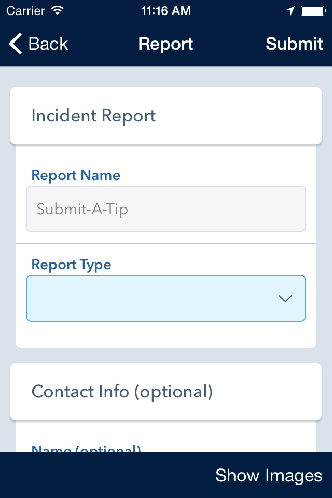The width and height of the screenshot is (332, 498).
Task: Tap the back chevron arrow icon
Action: [15, 44]
